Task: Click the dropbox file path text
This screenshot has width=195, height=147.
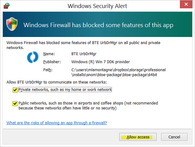Action: 119,72
